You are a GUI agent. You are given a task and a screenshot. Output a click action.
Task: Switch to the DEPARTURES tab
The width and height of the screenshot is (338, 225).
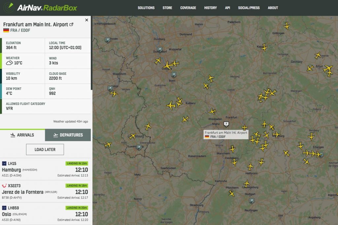coord(67,135)
